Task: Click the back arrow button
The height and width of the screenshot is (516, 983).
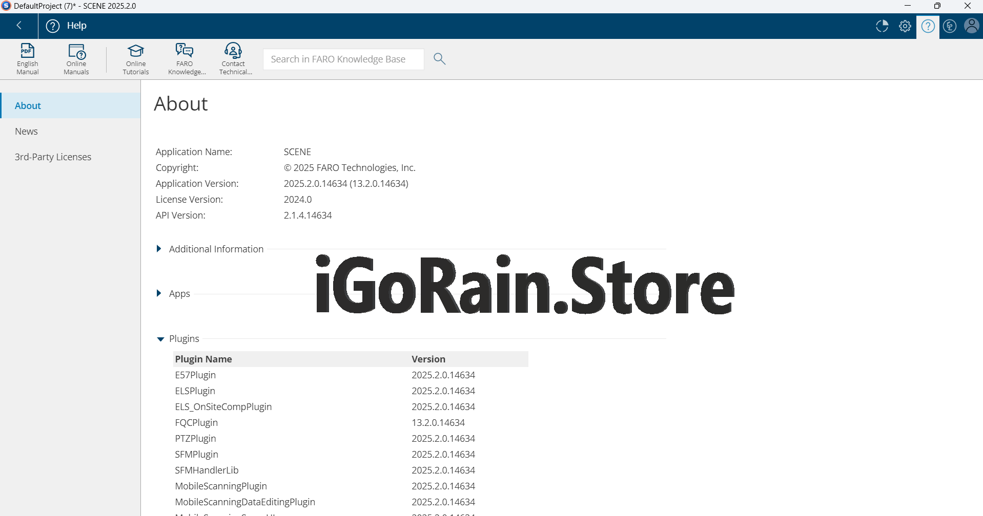Action: (19, 26)
